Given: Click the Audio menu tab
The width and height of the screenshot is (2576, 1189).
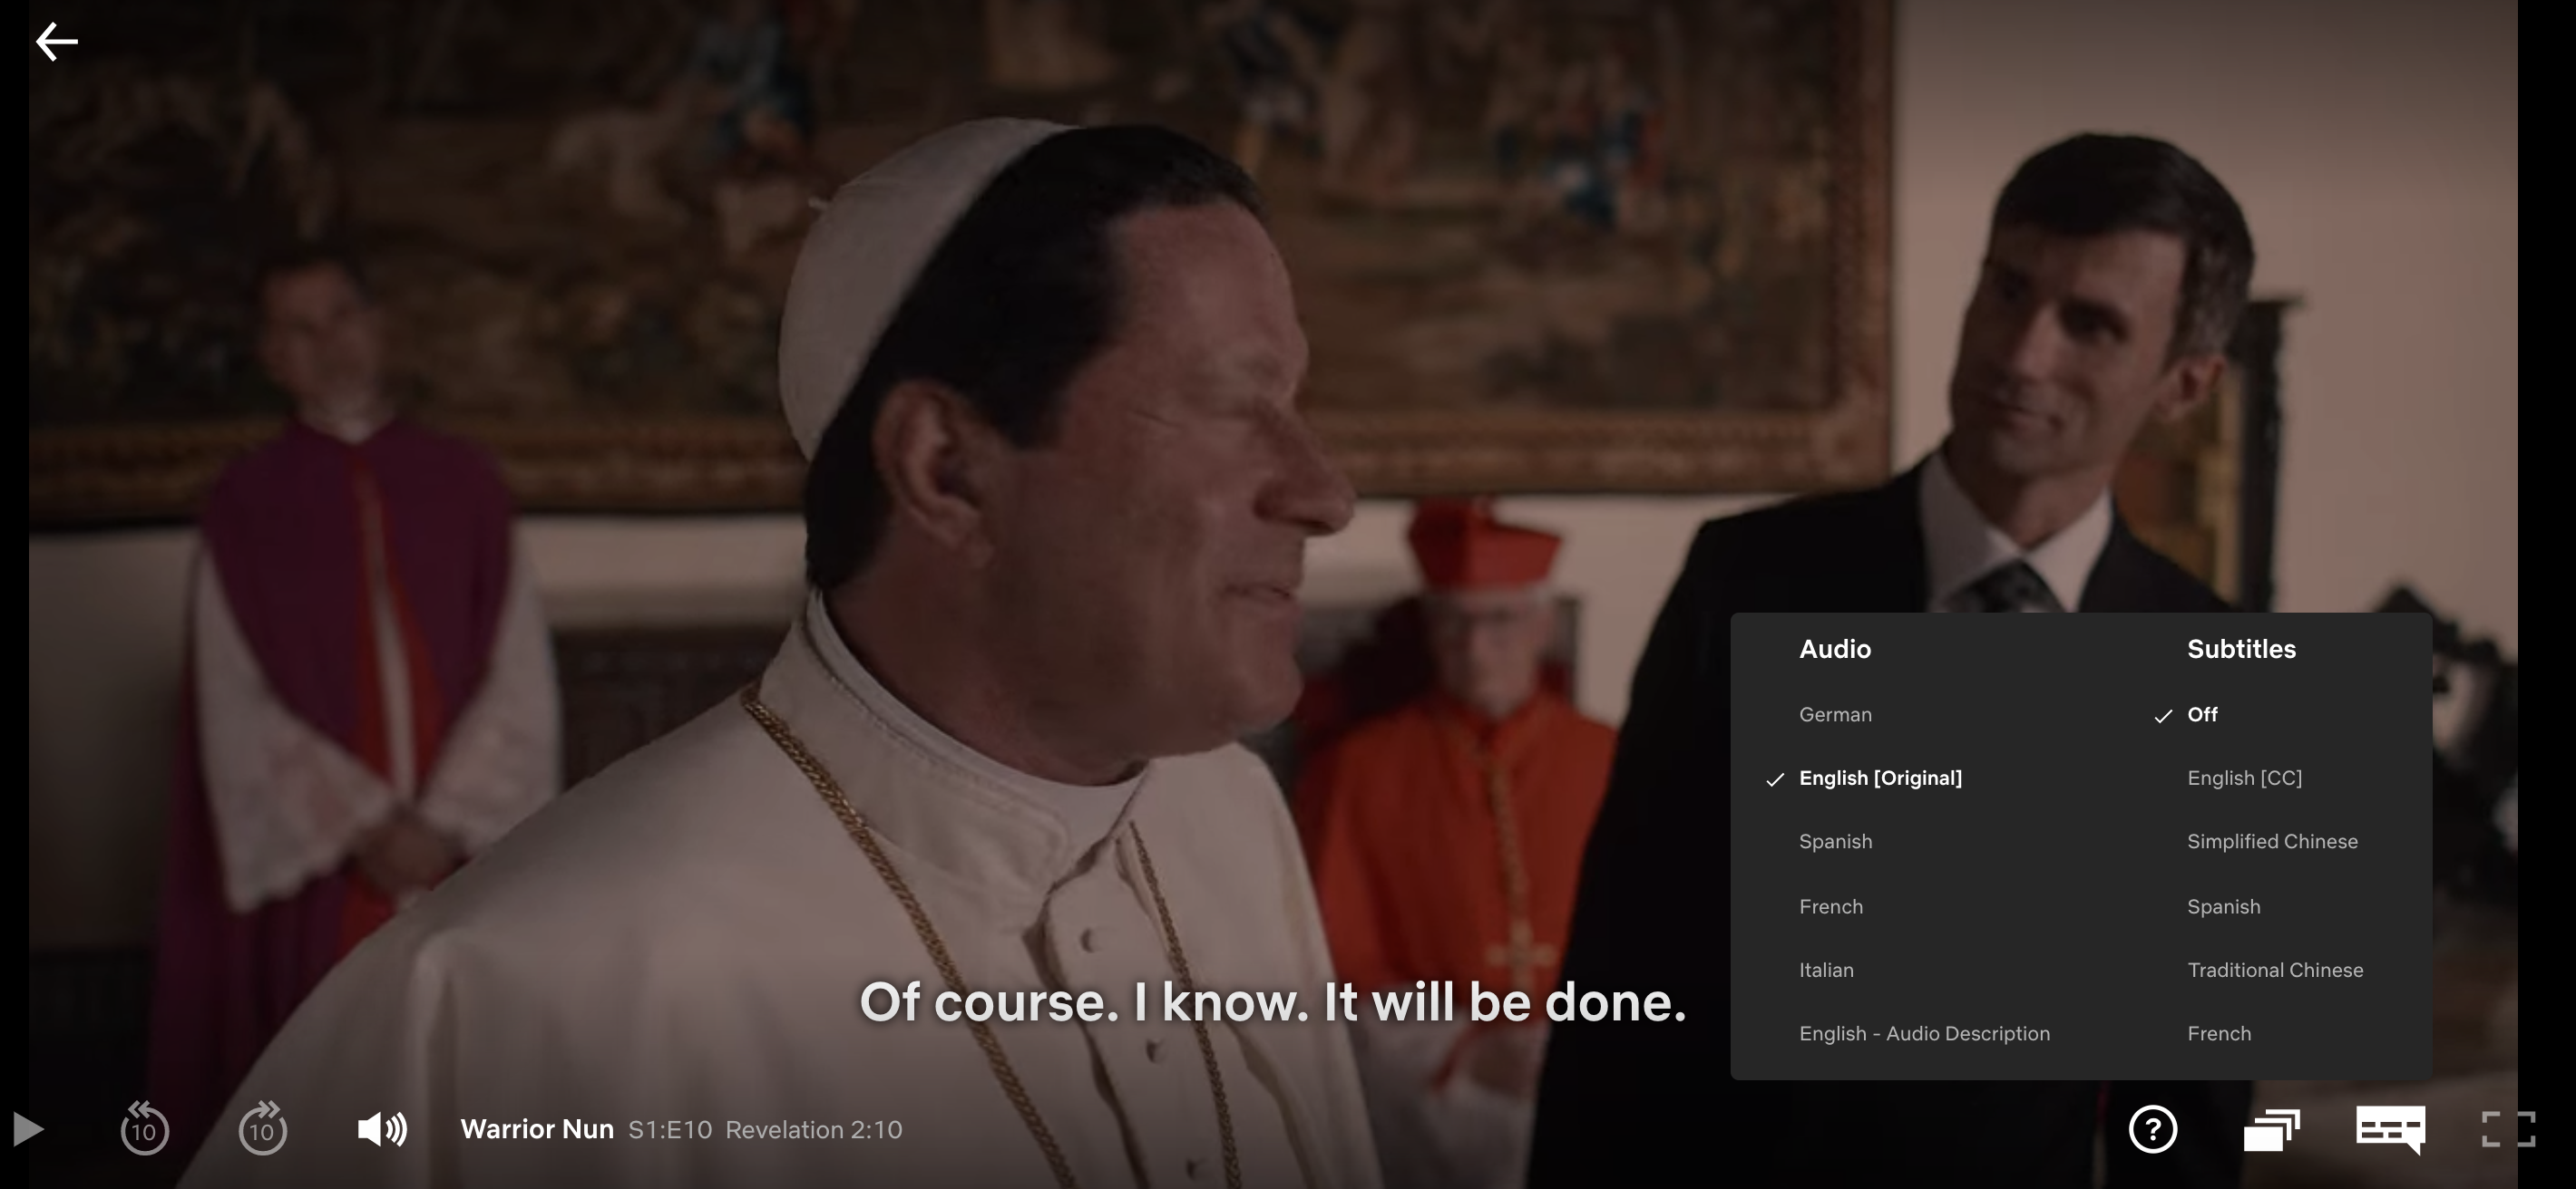Looking at the screenshot, I should (1835, 649).
